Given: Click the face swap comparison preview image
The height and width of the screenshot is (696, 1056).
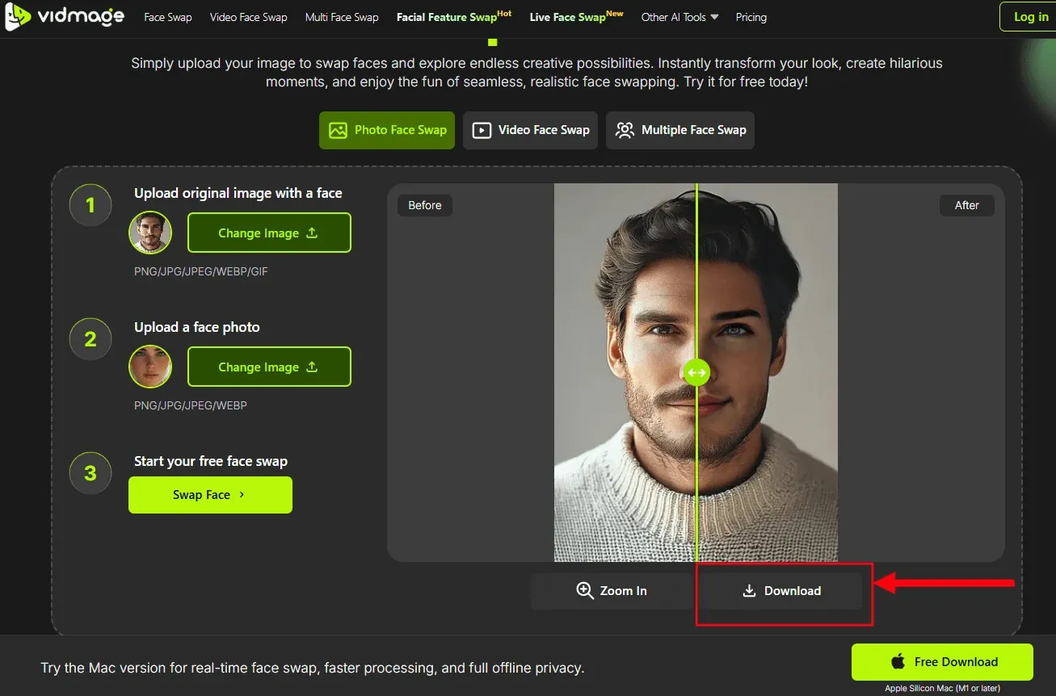Looking at the screenshot, I should (696, 372).
